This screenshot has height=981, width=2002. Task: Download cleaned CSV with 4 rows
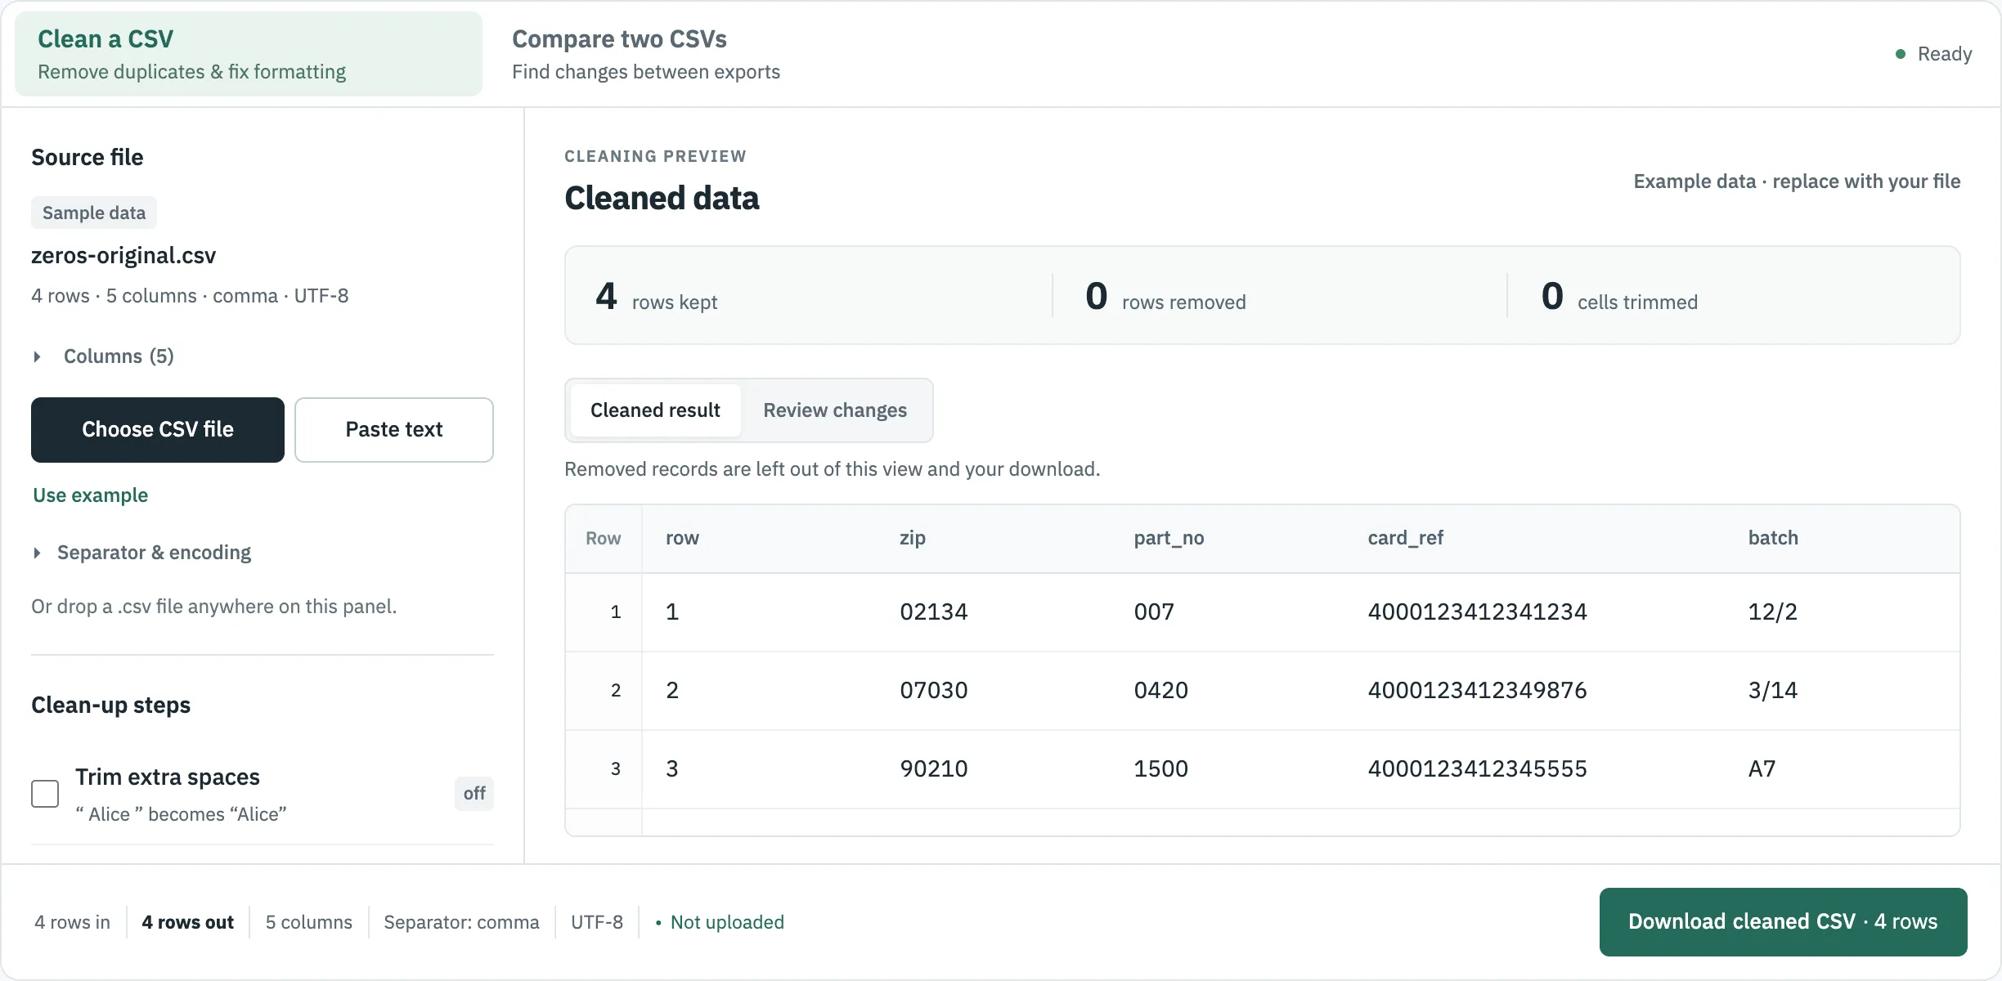[1783, 922]
